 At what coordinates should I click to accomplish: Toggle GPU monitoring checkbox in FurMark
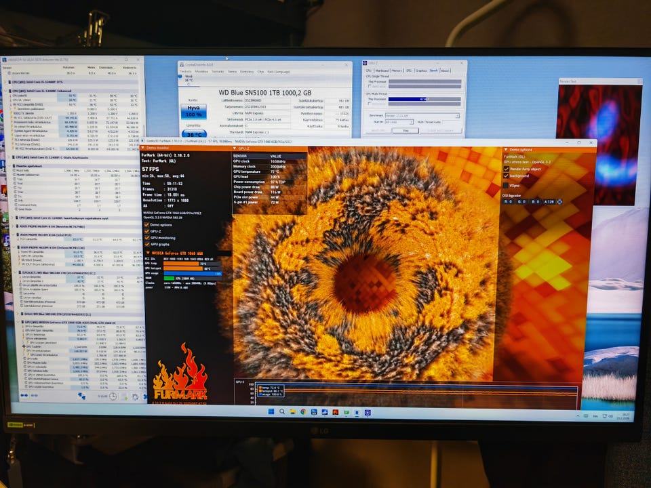146,238
